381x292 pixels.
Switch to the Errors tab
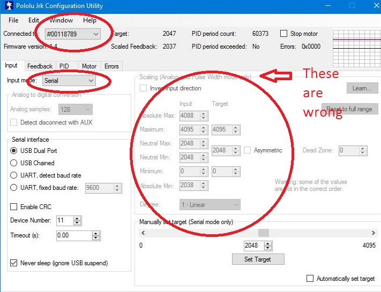111,66
